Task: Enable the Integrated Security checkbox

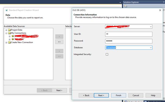Action: point(107,54)
